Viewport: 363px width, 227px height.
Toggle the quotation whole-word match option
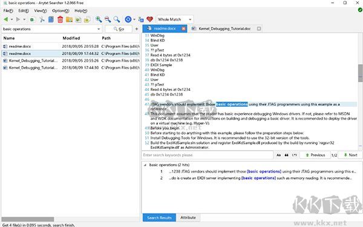click(286, 155)
